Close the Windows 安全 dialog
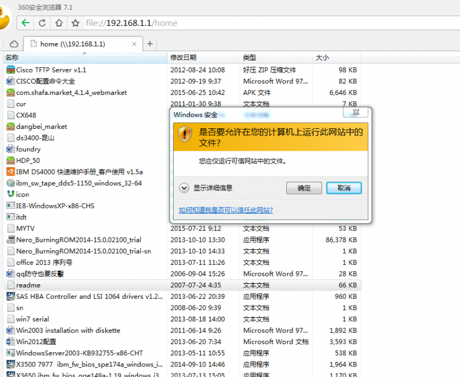This screenshot has height=377, width=460. coord(356,112)
